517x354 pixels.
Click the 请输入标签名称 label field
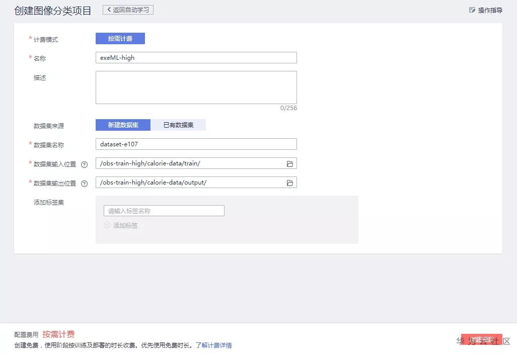coord(164,211)
